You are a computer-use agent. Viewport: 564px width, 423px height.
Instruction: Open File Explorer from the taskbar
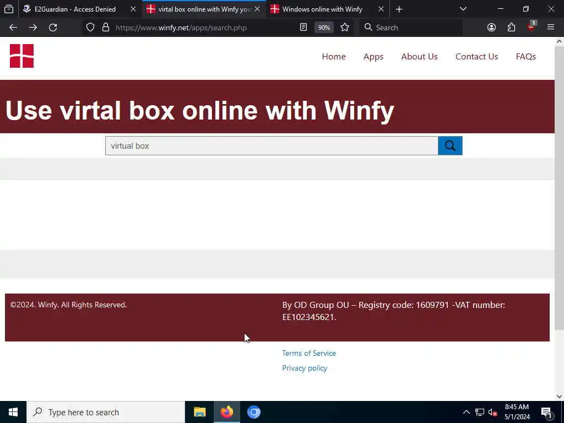point(199,412)
